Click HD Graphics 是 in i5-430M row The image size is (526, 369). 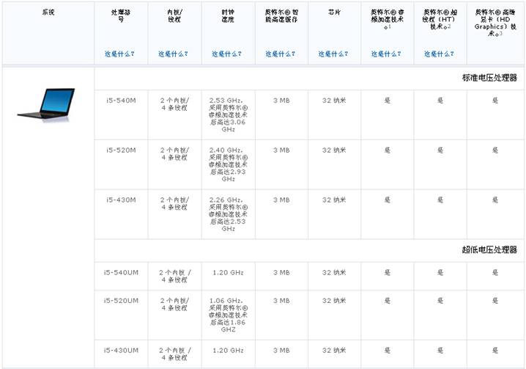click(x=495, y=200)
